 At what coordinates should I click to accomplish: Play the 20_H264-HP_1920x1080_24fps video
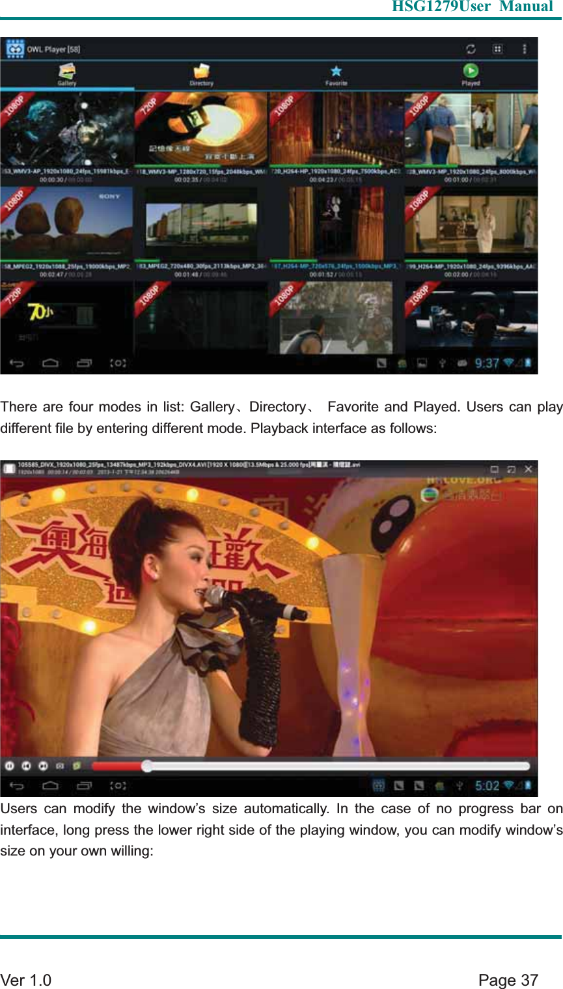pos(336,129)
